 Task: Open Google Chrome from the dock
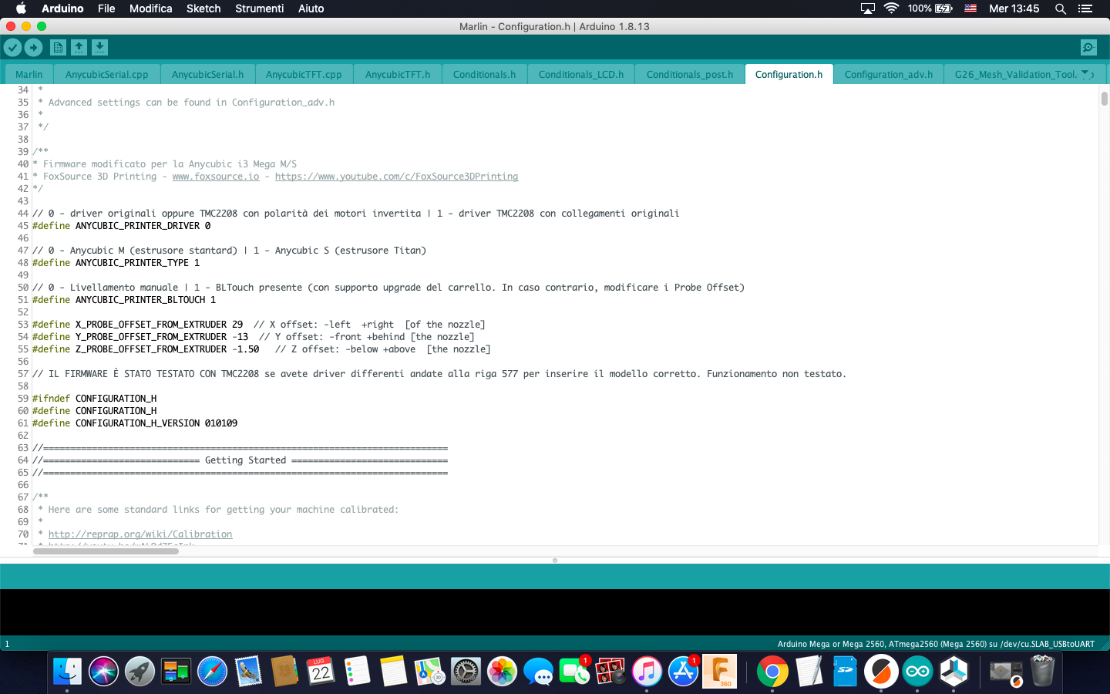pyautogui.click(x=772, y=672)
